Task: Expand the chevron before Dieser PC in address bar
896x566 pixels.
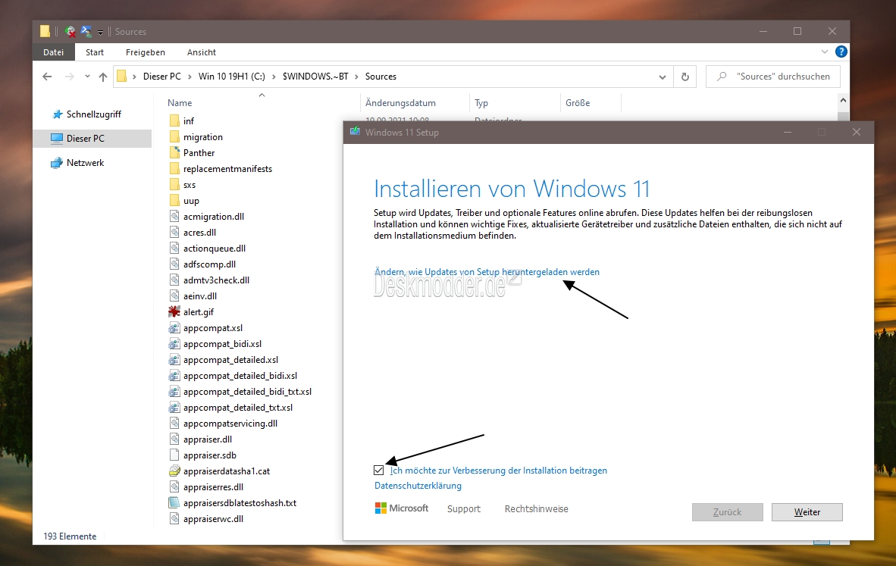Action: coord(135,77)
